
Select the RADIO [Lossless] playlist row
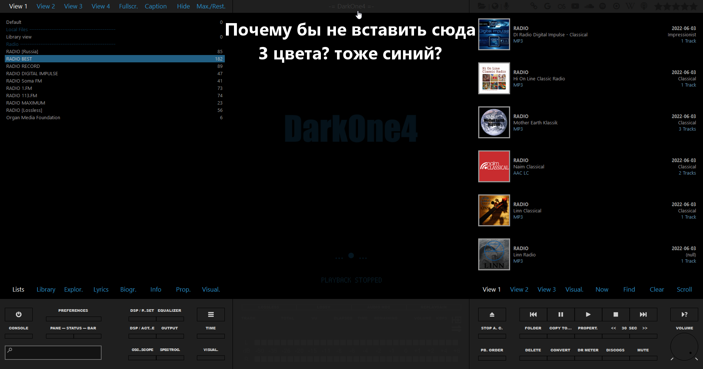114,110
